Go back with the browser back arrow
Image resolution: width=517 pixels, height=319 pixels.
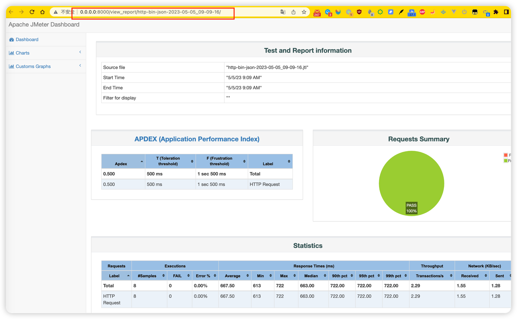[11, 12]
